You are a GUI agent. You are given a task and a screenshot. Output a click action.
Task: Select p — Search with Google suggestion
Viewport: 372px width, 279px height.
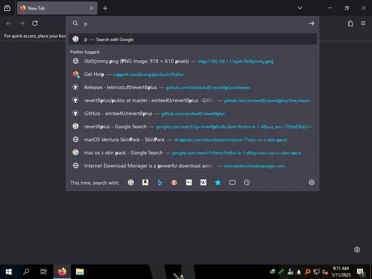coord(193,39)
